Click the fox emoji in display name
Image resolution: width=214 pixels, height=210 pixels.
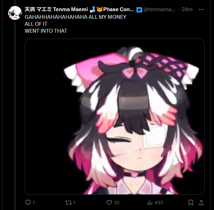pos(100,9)
